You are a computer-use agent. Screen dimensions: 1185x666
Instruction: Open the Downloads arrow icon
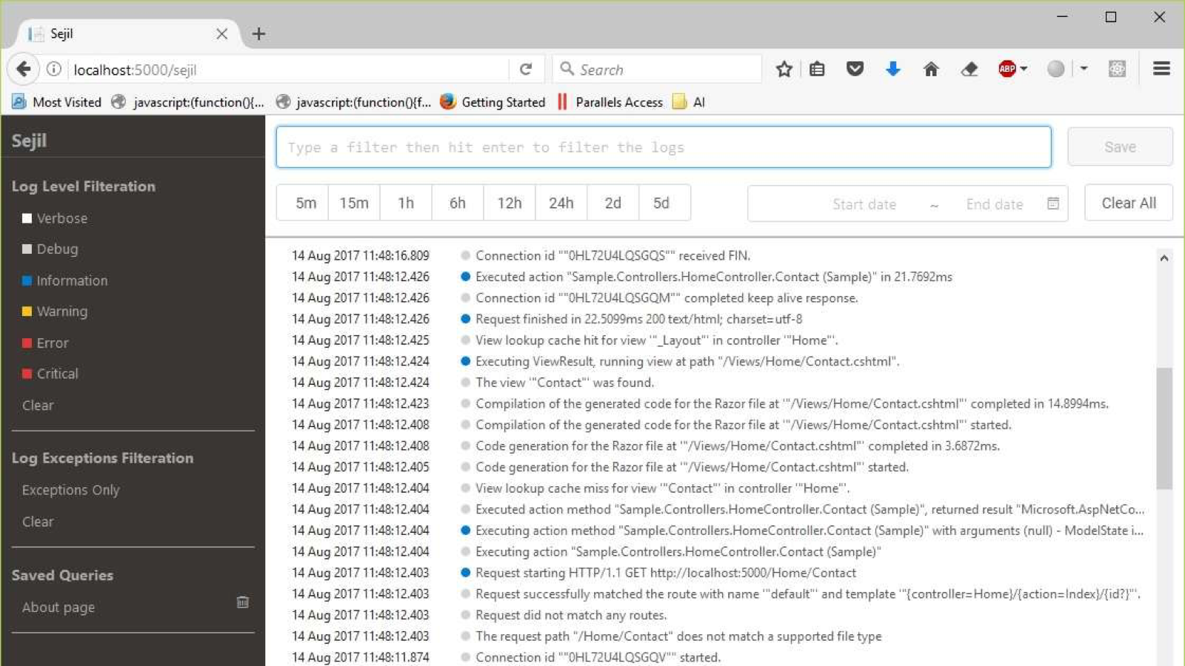pyautogui.click(x=893, y=68)
